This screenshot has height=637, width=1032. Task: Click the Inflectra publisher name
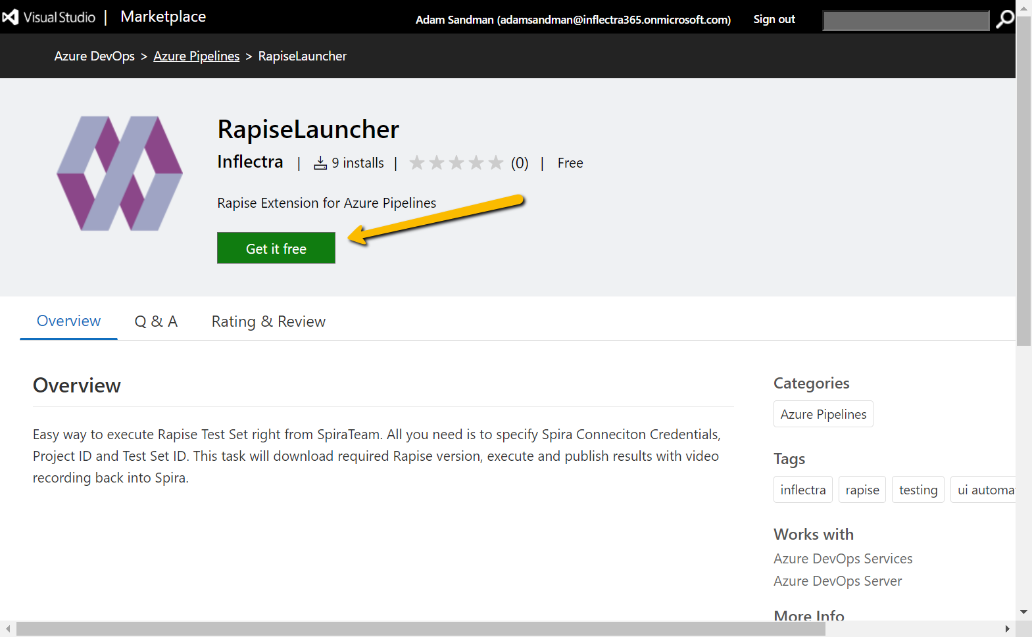250,162
